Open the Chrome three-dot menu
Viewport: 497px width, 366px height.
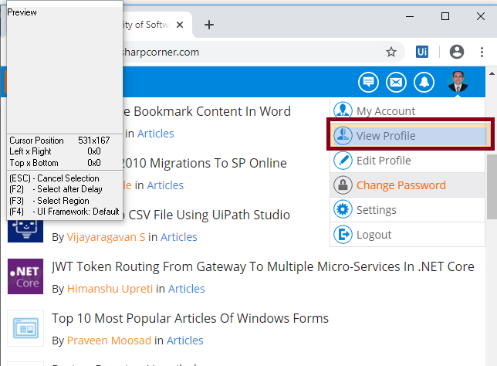(482, 53)
